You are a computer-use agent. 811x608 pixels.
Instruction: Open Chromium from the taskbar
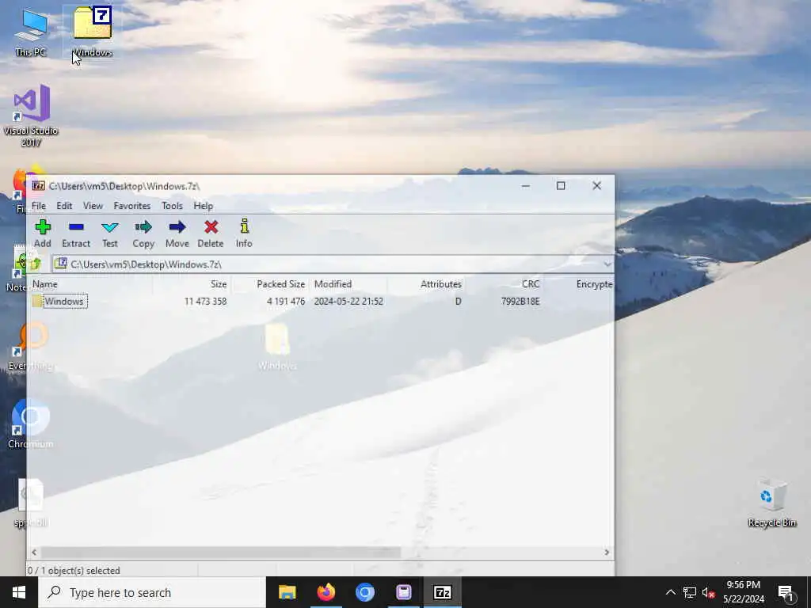[364, 592]
